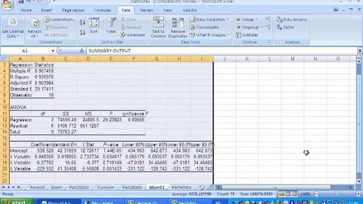Open Camtasia Studio taskbar button

147,202
